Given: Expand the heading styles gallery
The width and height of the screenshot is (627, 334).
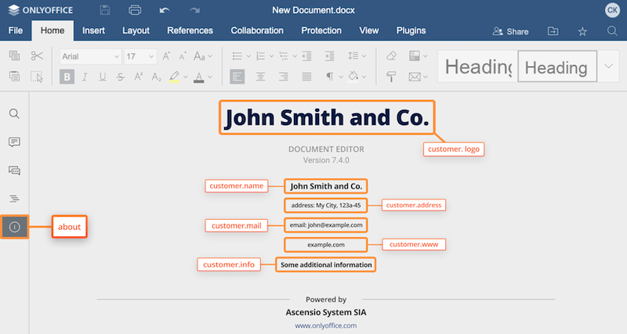Looking at the screenshot, I should 610,66.
